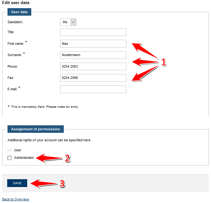Click the Fax label
Image resolution: width=211 pixels, height=203 pixels.
coord(11,78)
